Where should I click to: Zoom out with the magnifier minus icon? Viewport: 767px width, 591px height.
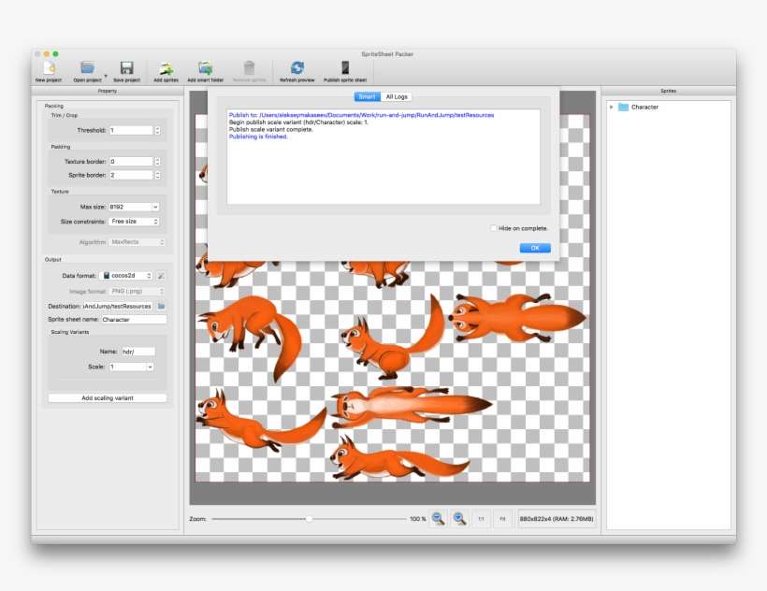(x=438, y=519)
